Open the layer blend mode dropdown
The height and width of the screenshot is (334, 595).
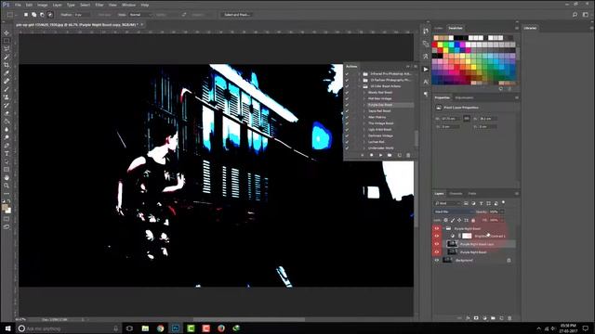point(454,212)
